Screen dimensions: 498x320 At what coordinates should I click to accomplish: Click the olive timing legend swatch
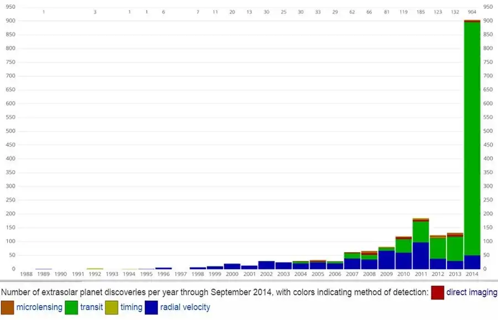click(111, 307)
